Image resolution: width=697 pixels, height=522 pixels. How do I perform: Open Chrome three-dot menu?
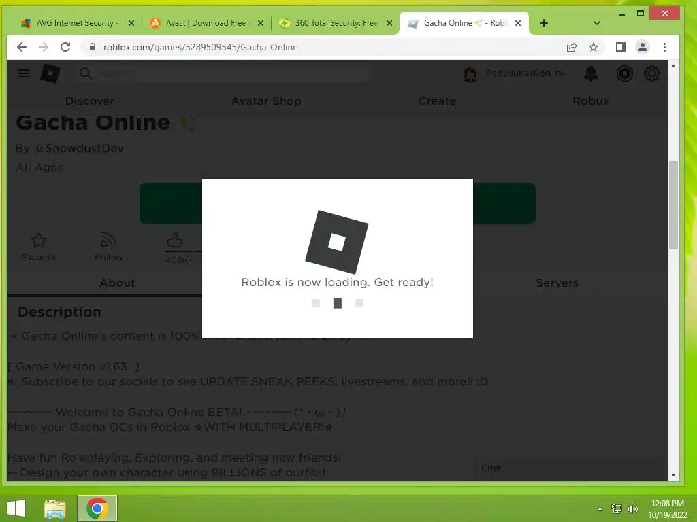pyautogui.click(x=664, y=47)
